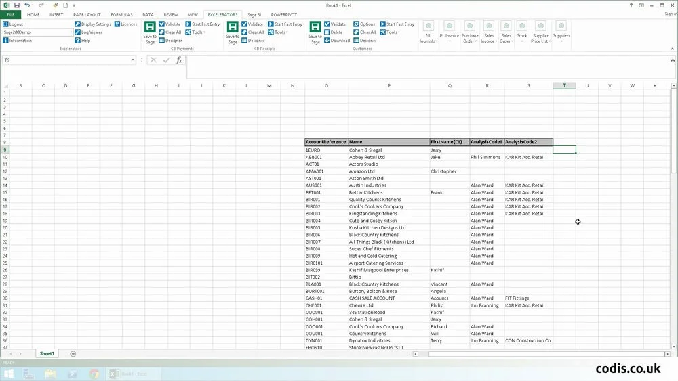Click Save to Sage in Customers group
The image size is (678, 381).
(315, 32)
